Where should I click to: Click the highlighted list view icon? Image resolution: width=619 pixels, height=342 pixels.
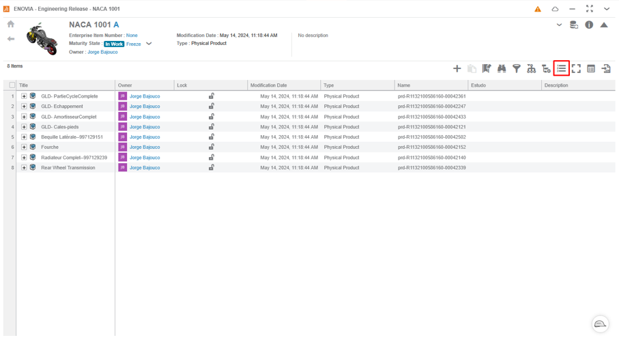(x=561, y=68)
